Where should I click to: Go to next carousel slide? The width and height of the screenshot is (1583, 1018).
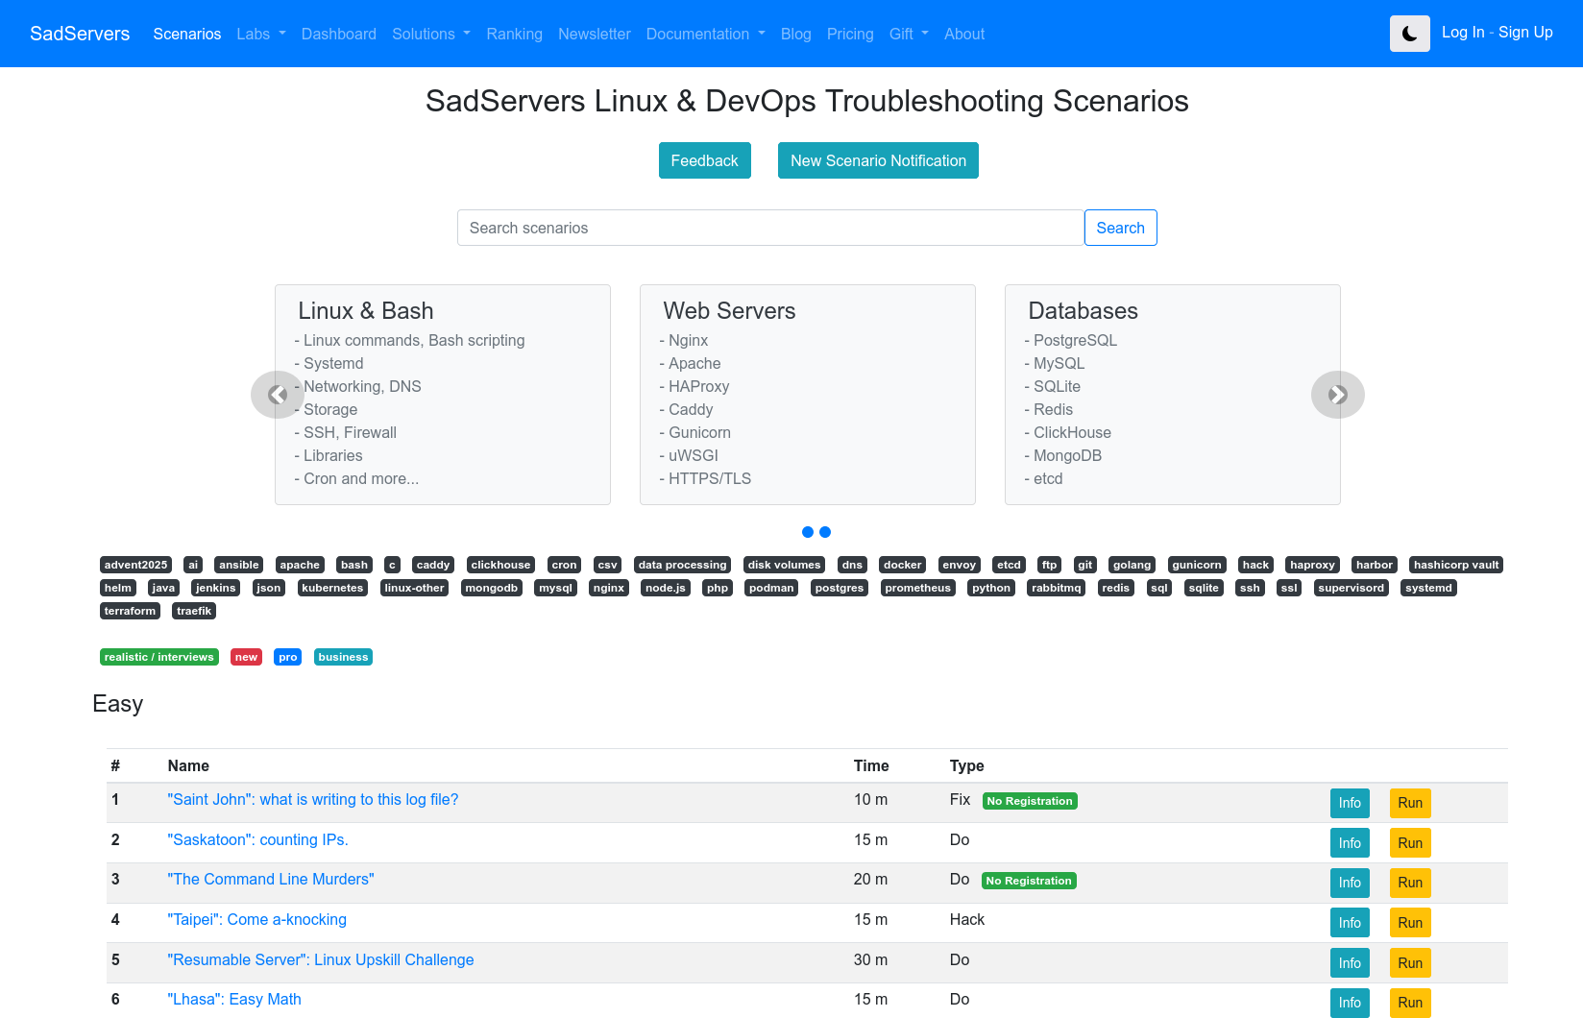[1338, 395]
